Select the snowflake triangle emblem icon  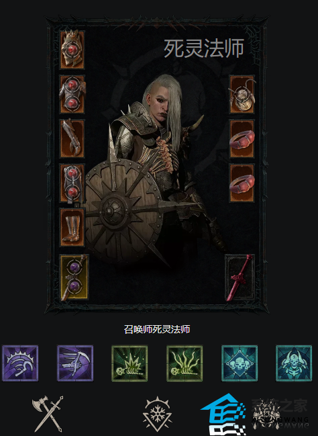tap(158, 414)
